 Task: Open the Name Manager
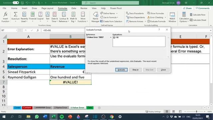(96, 17)
